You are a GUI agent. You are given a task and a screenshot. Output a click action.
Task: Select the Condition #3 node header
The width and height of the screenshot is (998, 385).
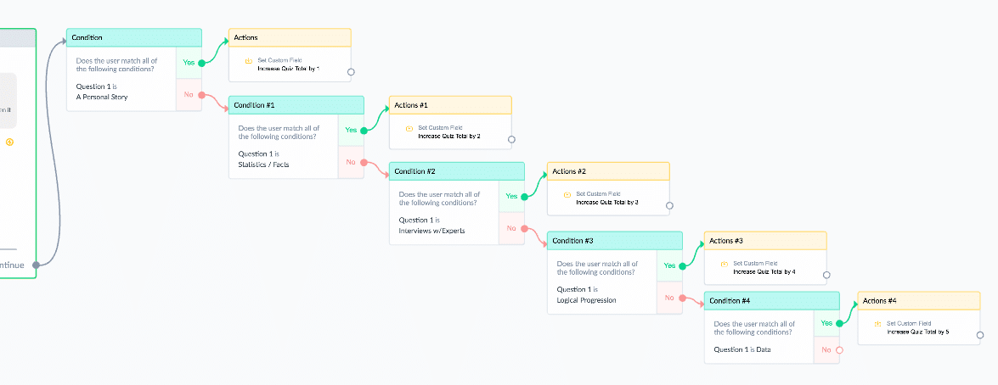click(615, 241)
